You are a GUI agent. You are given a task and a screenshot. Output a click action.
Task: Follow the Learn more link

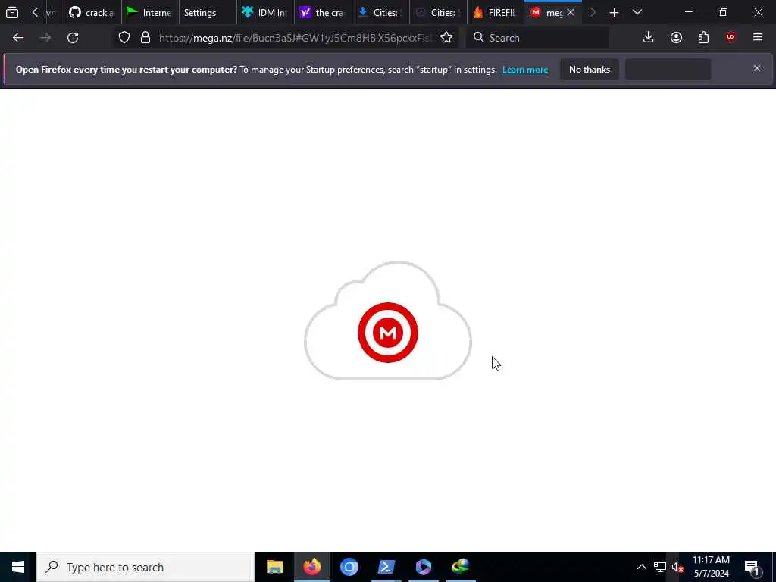pyautogui.click(x=525, y=70)
